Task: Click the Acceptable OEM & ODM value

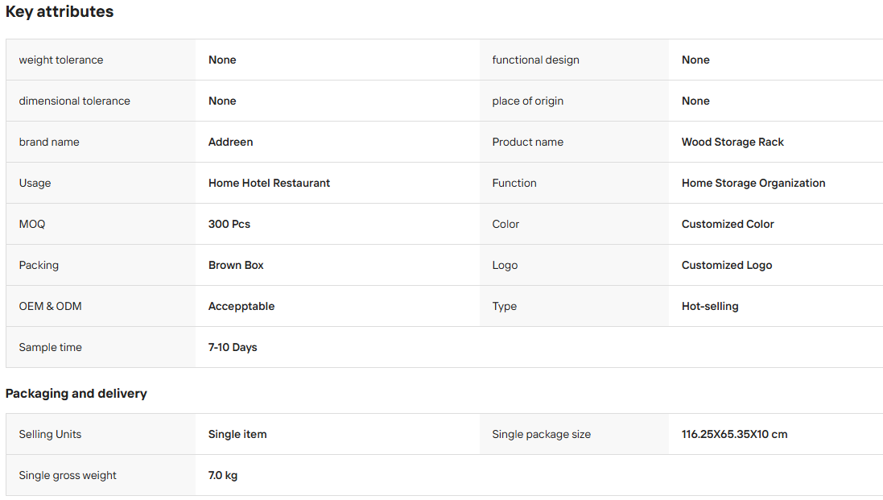Action: [241, 306]
